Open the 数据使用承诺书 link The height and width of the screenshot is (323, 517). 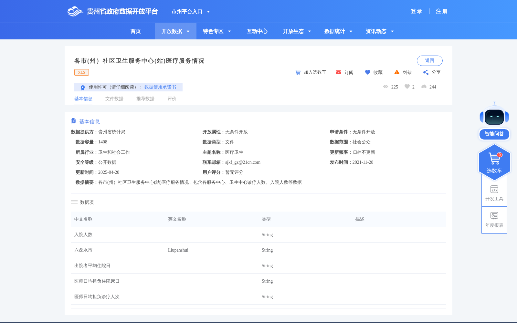[160, 87]
